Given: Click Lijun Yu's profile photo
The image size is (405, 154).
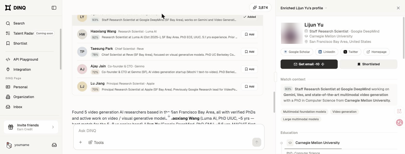Looking at the screenshot, I should tap(292, 33).
